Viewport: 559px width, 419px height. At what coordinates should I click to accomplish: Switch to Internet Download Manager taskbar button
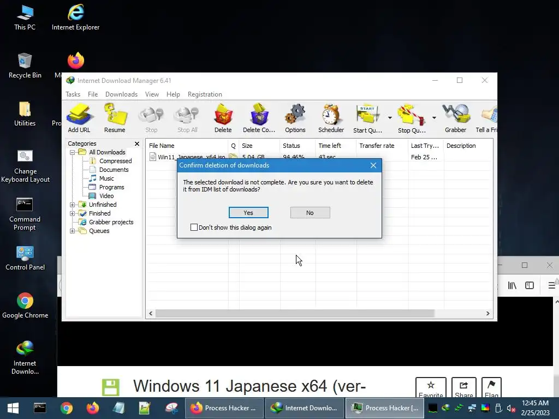[x=304, y=408]
